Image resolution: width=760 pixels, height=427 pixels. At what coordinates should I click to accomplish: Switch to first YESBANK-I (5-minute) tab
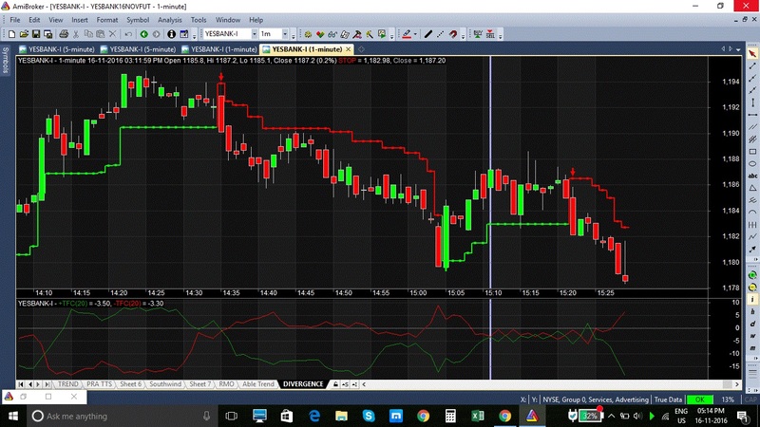click(x=57, y=49)
